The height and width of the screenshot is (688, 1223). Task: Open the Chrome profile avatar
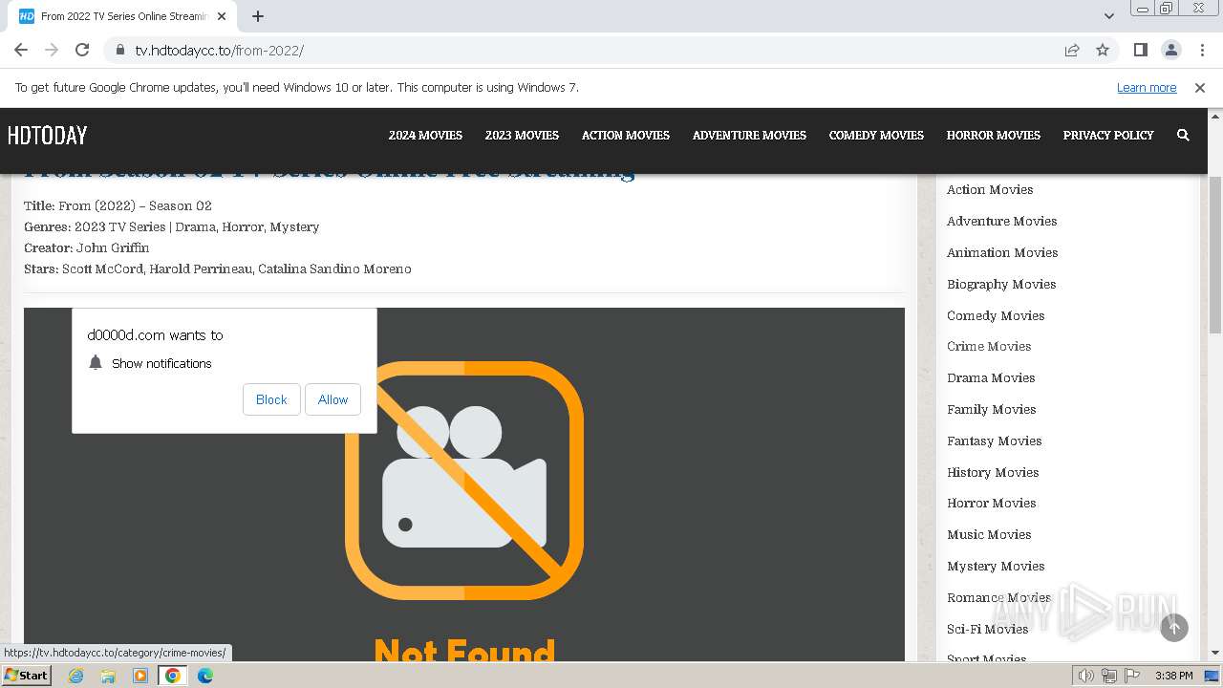pos(1170,50)
